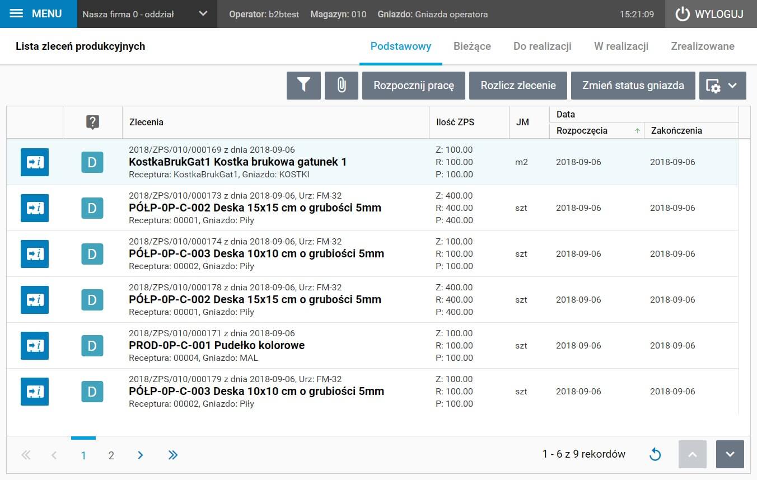
Task: Click the D status badge for order 000178
Action: point(92,300)
